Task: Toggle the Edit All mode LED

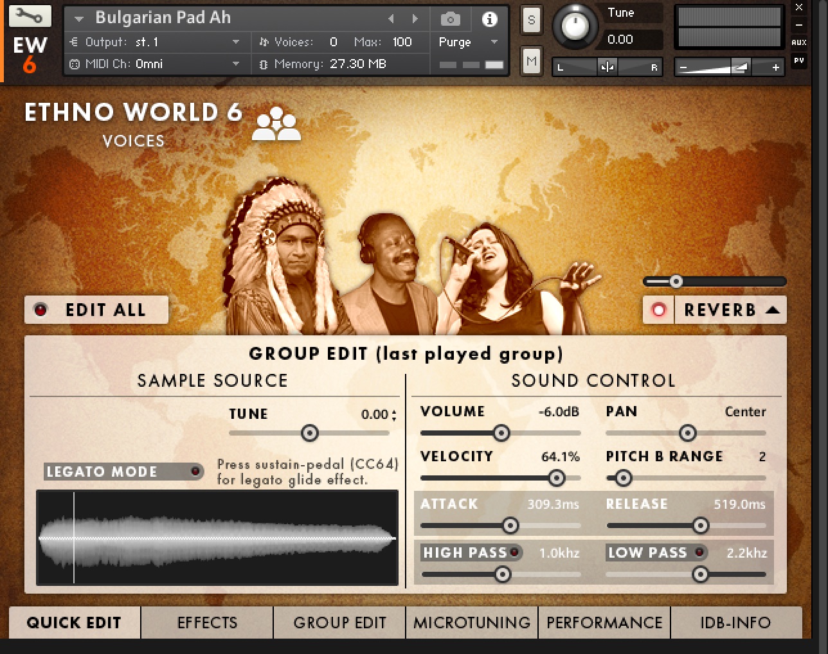Action: coord(40,310)
